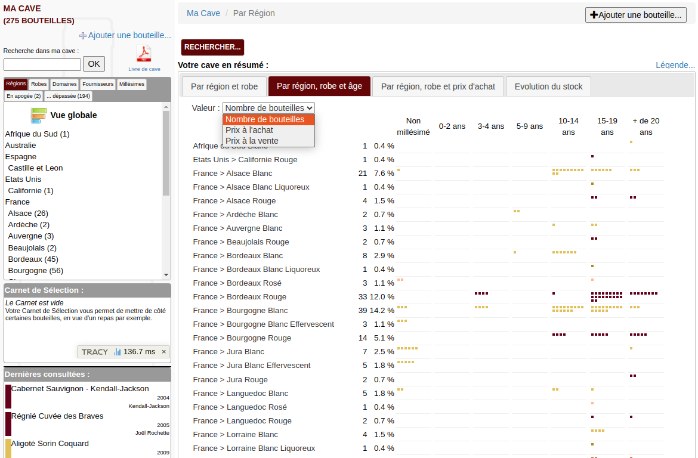Click the RECHERCHER button
Viewport: 698px width, 458px height.
212,47
